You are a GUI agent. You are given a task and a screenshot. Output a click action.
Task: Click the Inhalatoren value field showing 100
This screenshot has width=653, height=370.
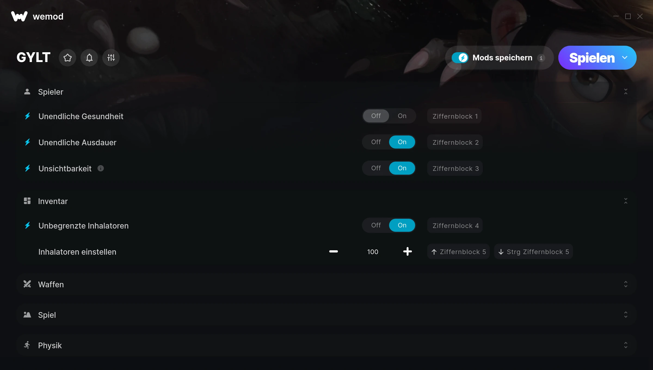pos(373,252)
